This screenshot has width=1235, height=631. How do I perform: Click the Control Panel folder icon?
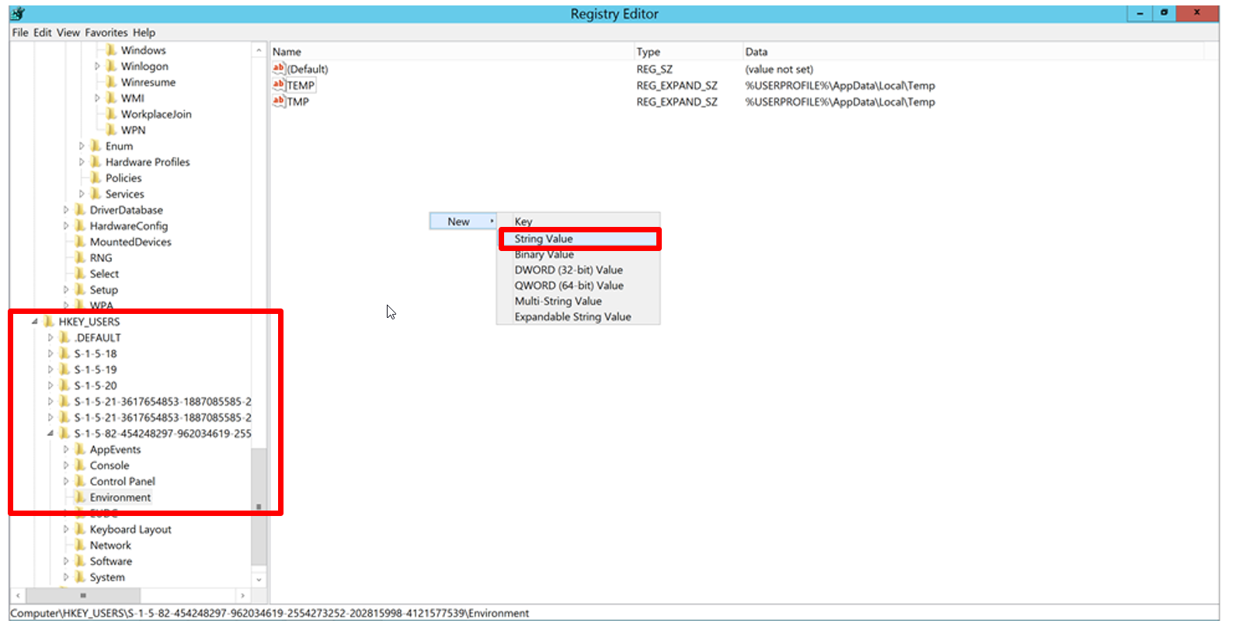tap(80, 481)
